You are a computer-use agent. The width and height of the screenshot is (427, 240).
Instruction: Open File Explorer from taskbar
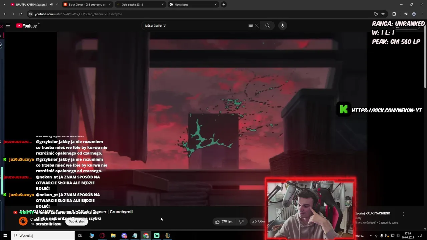click(113, 236)
